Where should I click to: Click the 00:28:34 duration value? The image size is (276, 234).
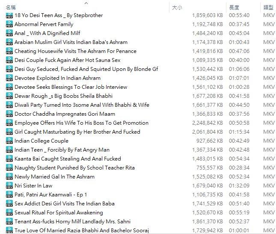(239, 167)
